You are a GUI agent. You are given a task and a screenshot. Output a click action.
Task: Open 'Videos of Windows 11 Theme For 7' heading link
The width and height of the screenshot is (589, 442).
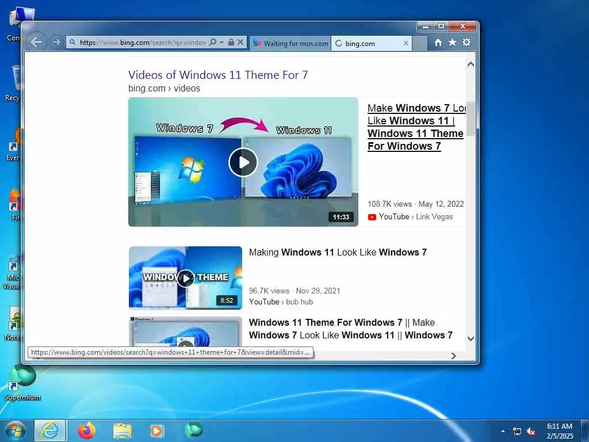point(218,75)
